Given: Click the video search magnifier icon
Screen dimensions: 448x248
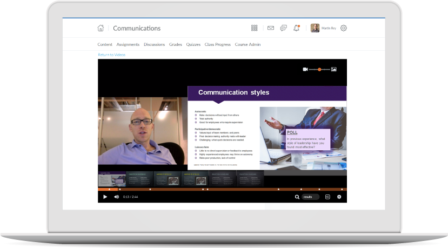Looking at the screenshot, I should [297, 197].
